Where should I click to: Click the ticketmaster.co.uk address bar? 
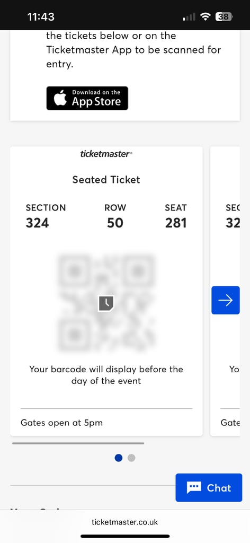click(x=125, y=522)
